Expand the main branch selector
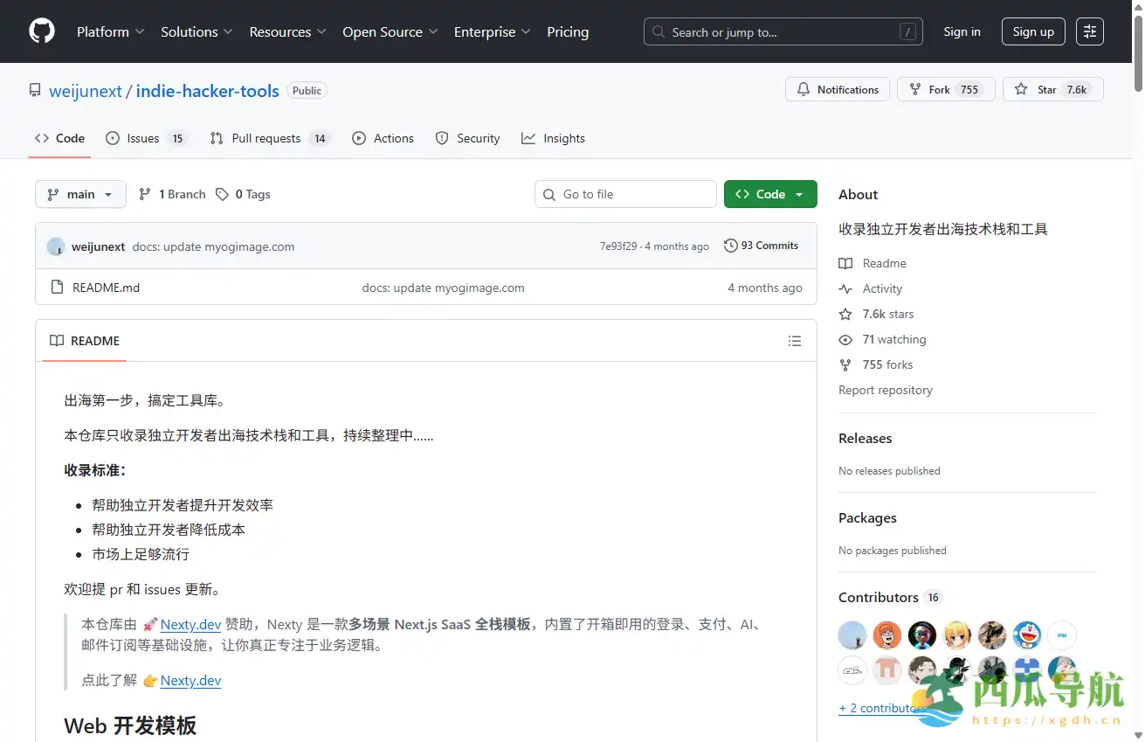This screenshot has height=742, width=1145. click(x=80, y=194)
